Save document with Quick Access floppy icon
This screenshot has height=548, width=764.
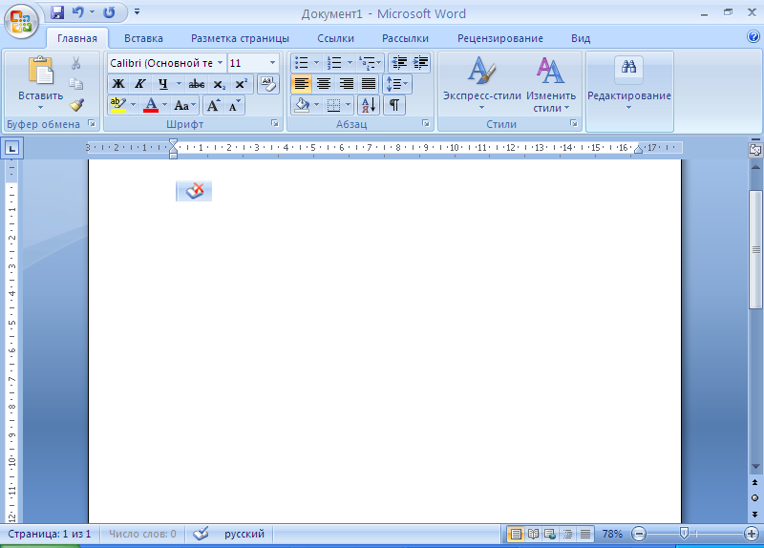coord(57,12)
